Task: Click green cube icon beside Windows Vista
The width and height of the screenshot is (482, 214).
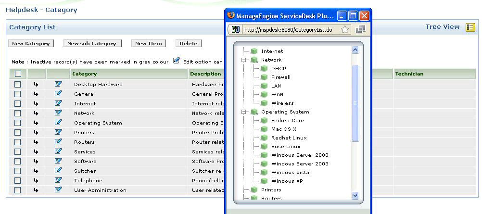Action: (264, 172)
